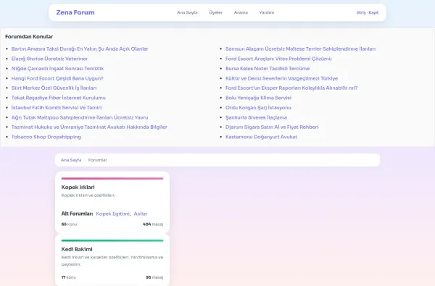The width and height of the screenshot is (435, 286).
Task: Open topic Tazminat Hukuku ve Ümraniye Tazminat Avukatı
Action: [89, 127]
